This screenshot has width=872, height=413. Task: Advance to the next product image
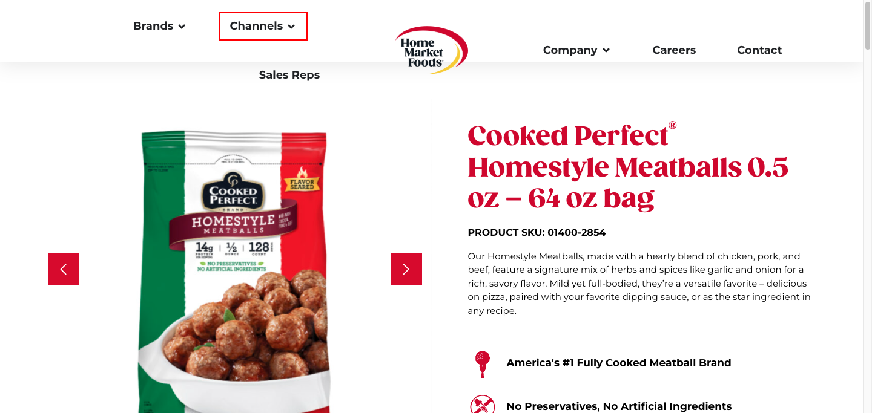[x=406, y=269]
